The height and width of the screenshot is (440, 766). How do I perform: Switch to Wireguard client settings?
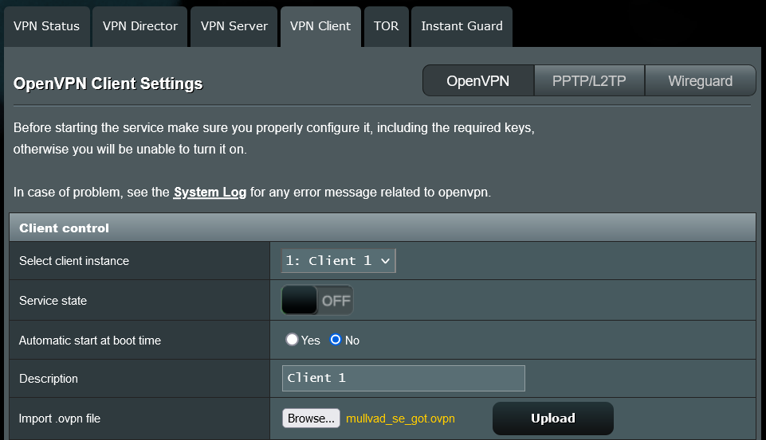700,81
